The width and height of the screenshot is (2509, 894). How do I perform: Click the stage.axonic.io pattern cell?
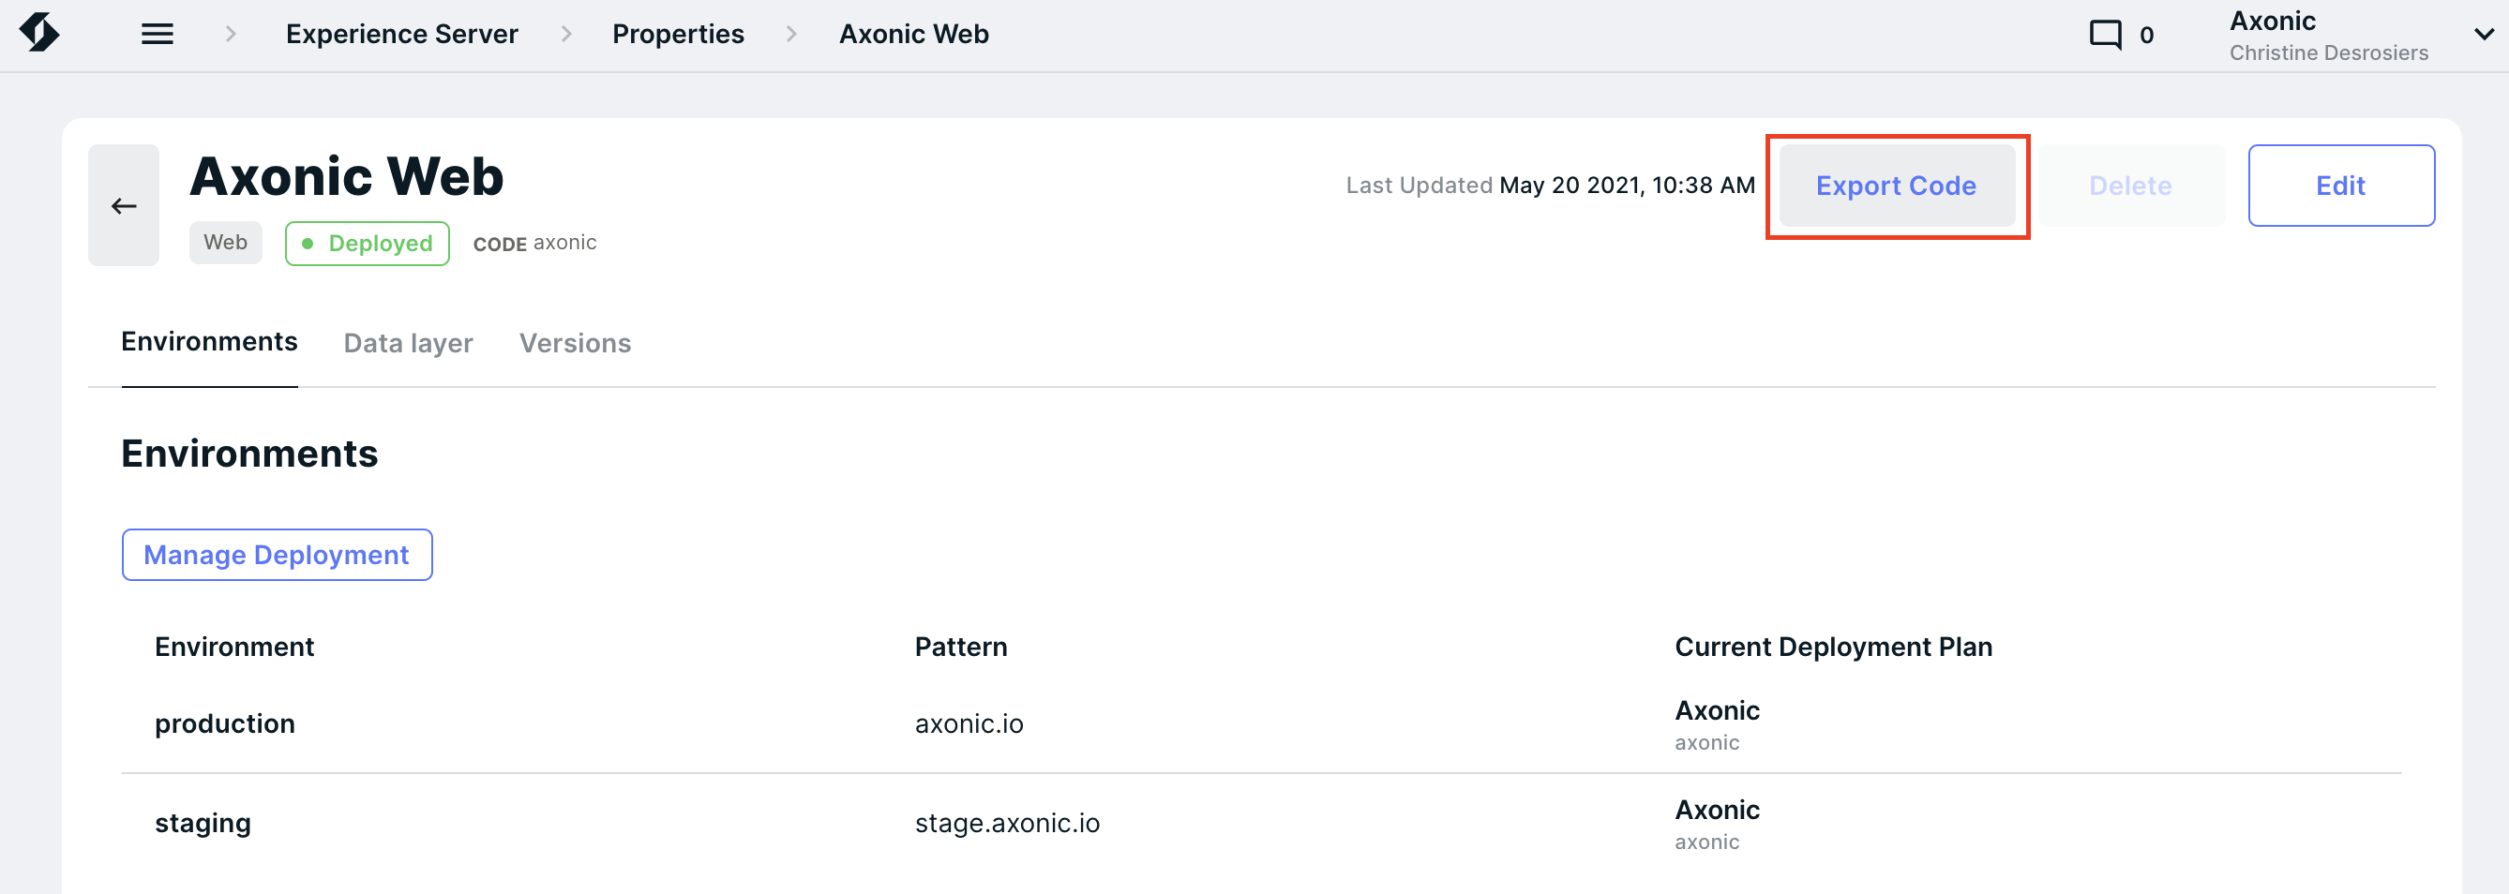pos(1007,824)
